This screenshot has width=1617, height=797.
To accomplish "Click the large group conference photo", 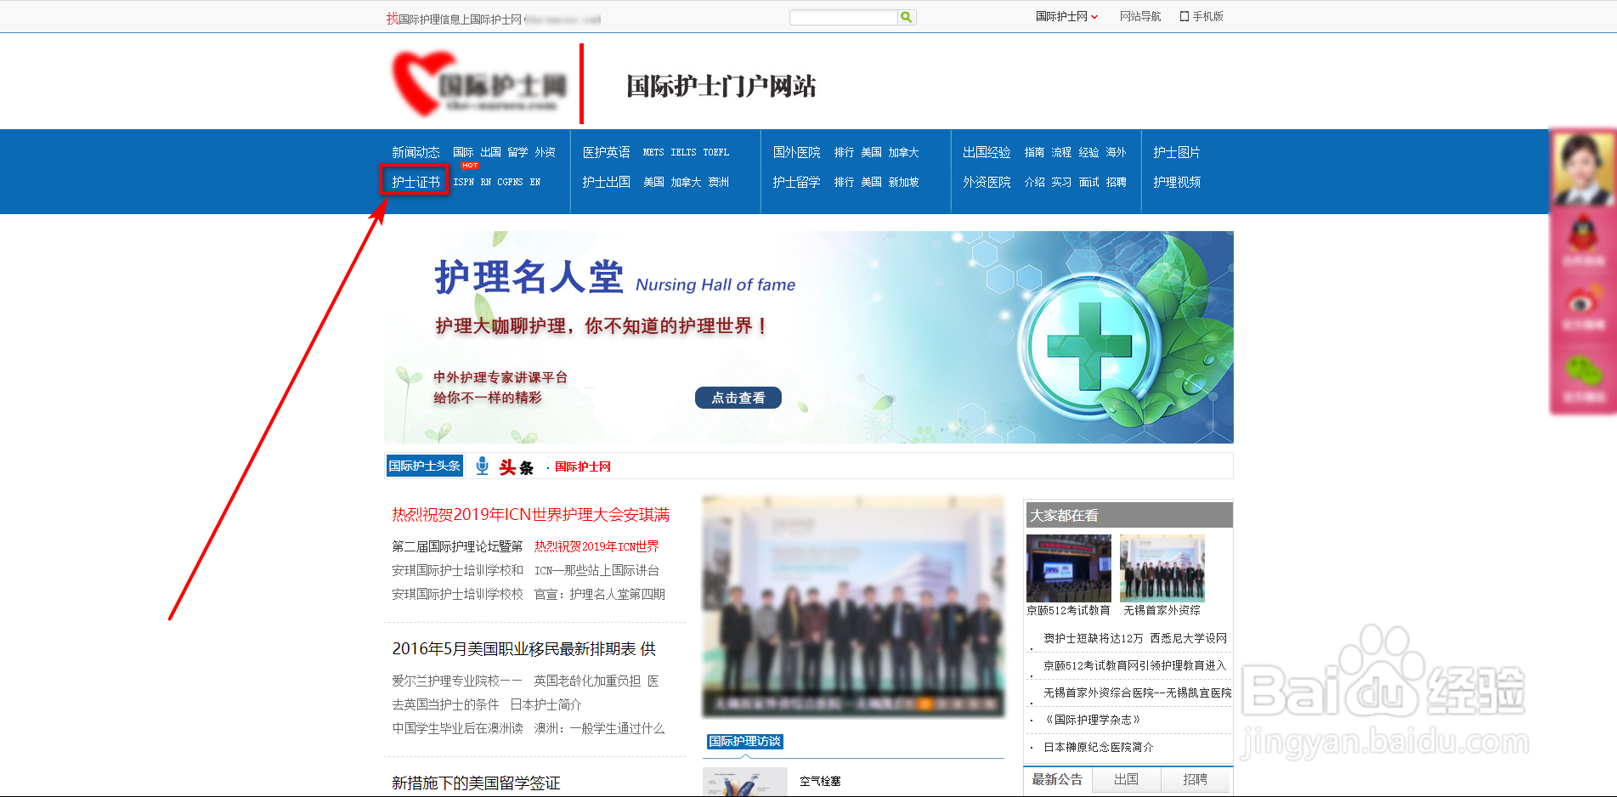I will click(853, 607).
